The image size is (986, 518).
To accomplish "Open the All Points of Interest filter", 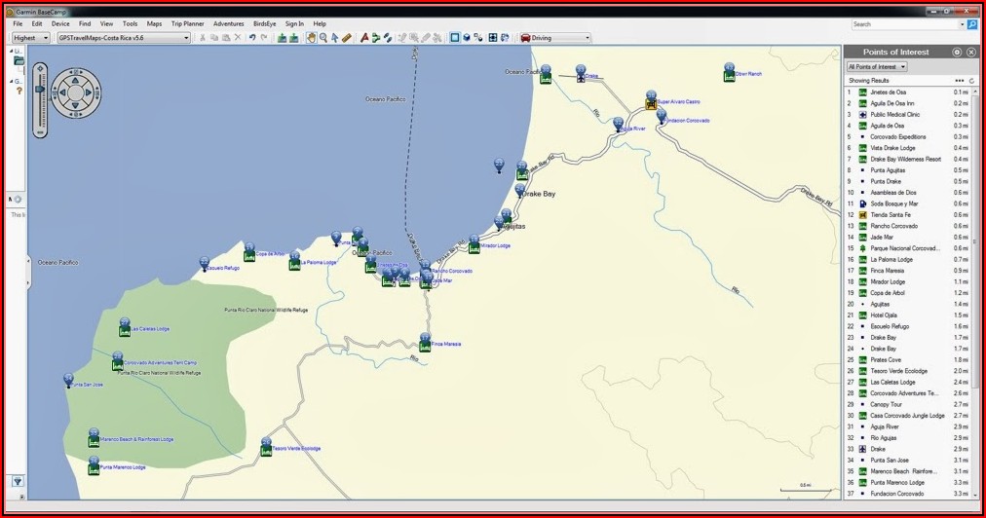I will point(877,66).
